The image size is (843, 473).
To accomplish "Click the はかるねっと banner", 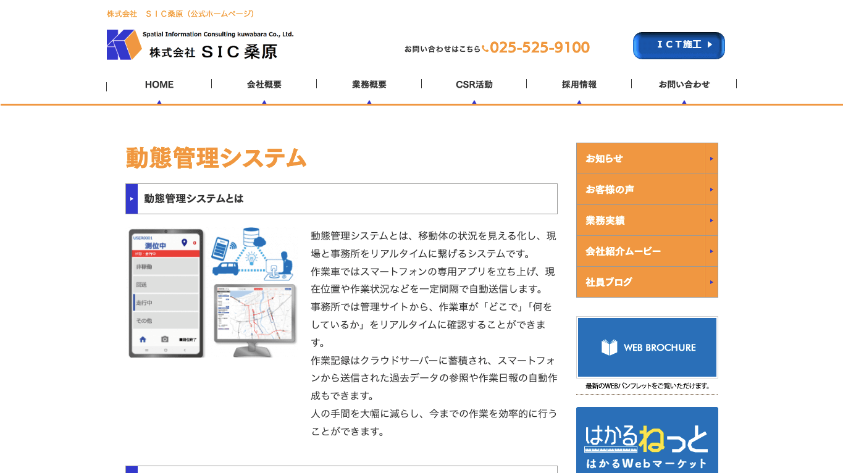I will (647, 440).
